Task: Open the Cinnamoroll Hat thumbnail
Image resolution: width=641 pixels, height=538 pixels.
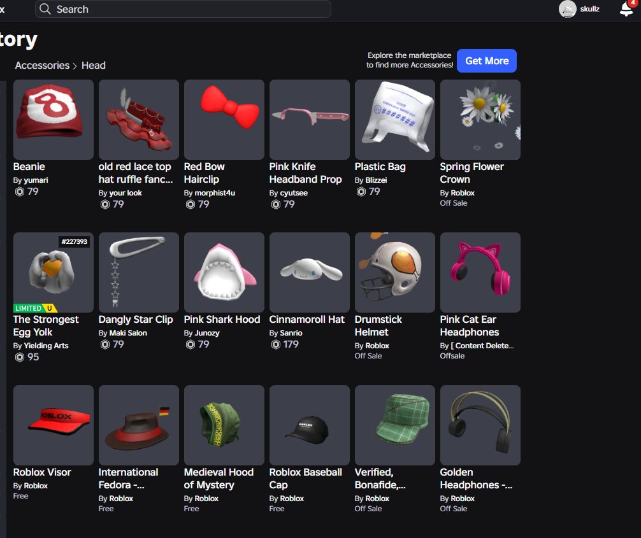Action: click(310, 273)
